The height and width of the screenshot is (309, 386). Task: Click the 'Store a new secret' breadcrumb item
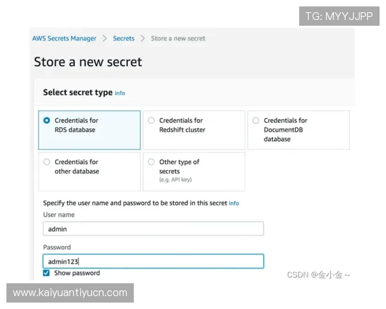click(x=178, y=39)
